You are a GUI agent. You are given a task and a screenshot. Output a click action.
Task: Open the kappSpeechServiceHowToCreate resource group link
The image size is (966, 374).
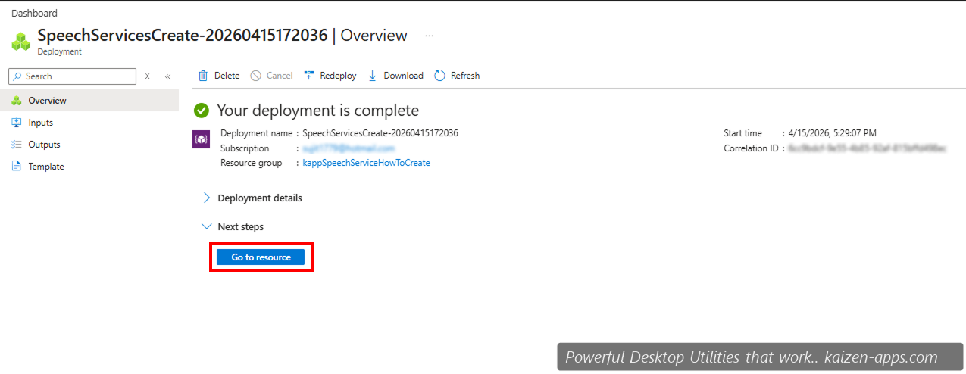(x=366, y=163)
